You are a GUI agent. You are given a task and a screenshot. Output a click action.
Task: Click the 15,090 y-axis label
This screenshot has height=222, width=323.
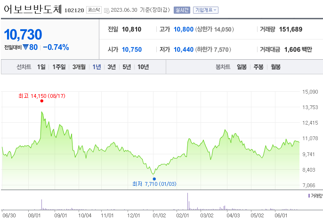coord(310,92)
